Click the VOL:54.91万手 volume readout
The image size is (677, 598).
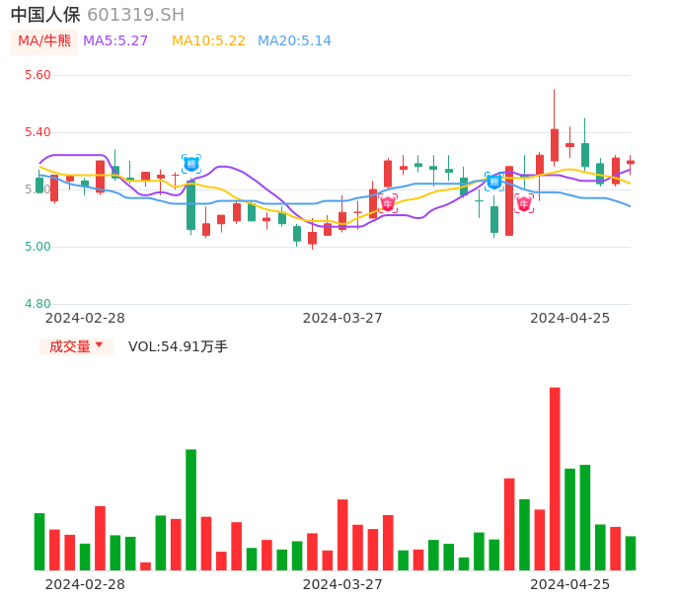[178, 346]
